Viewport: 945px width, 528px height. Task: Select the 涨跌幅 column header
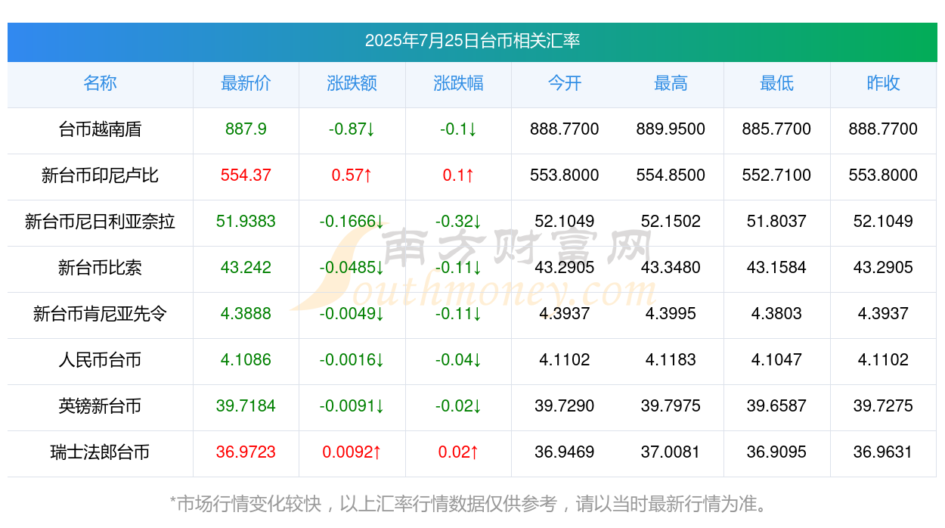[458, 83]
